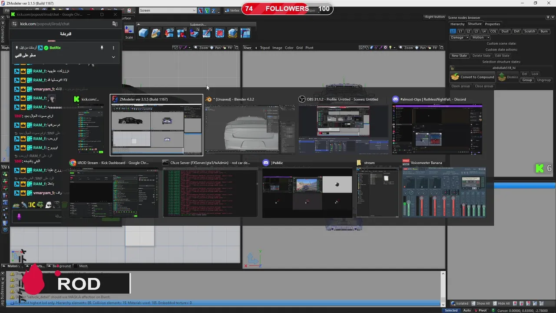Select Vertex selection level

[232, 10]
